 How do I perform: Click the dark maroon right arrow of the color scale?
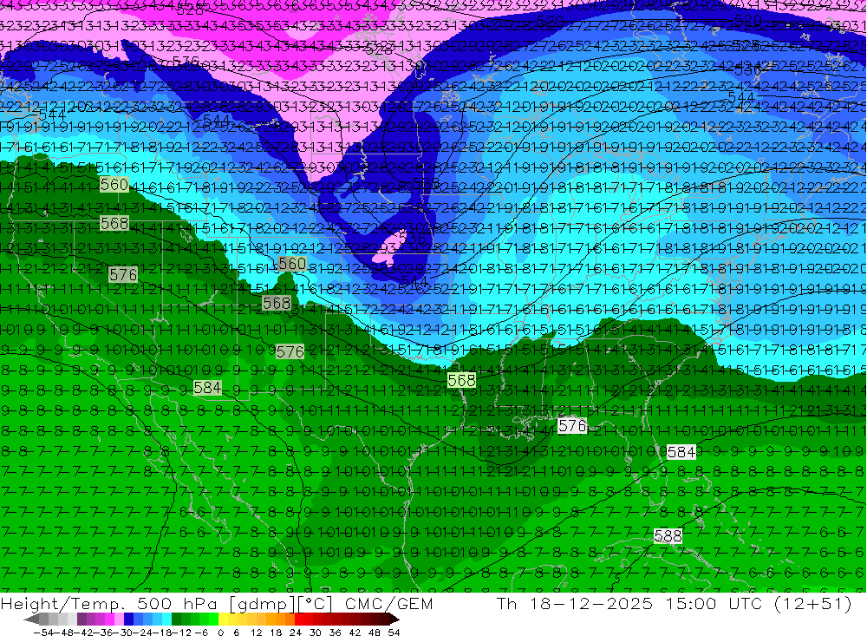coord(394,620)
